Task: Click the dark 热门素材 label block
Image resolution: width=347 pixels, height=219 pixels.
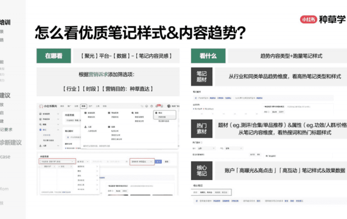Action: (202, 129)
